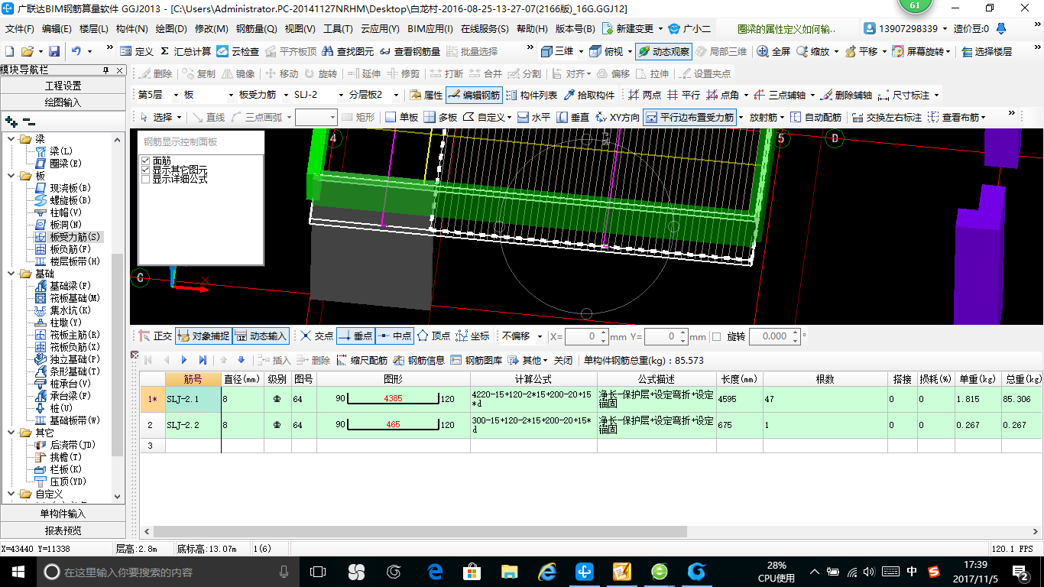This screenshot has width=1044, height=587.
Task: Click 自动配筋 auto rebar tool
Action: pos(815,117)
